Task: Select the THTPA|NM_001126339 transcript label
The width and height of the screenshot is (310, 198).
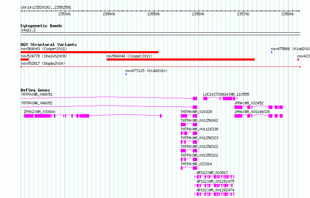Action: tap(200, 129)
